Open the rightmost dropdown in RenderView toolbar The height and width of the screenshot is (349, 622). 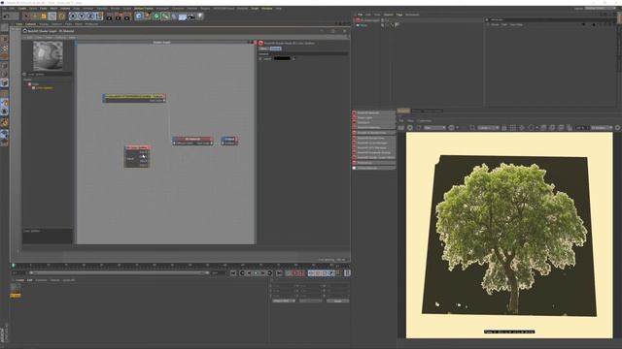pyautogui.click(x=602, y=128)
